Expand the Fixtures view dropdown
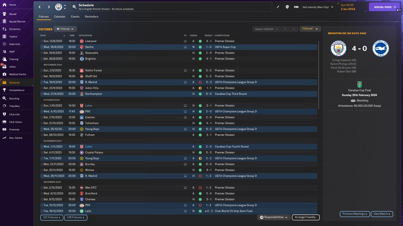This screenshot has width=403, height=226. click(65, 29)
